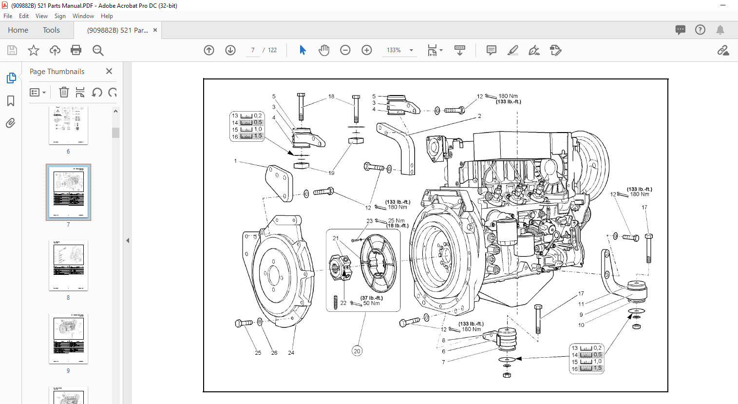738x404 pixels.
Task: Select the highlight text pen tool
Action: [x=513, y=50]
